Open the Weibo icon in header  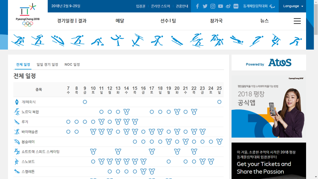228,6
